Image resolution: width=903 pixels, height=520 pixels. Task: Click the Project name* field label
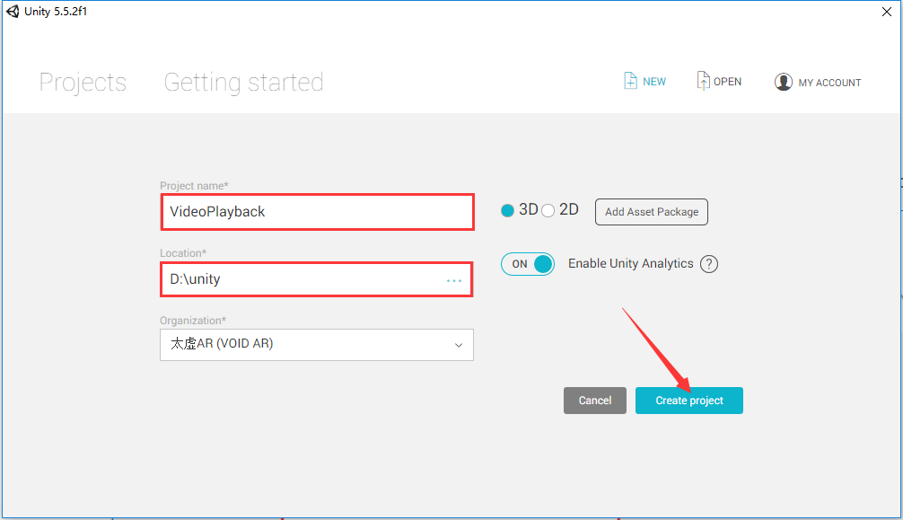point(194,186)
